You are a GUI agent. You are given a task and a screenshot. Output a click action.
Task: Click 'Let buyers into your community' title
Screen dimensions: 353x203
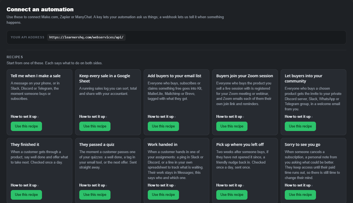[304, 78]
